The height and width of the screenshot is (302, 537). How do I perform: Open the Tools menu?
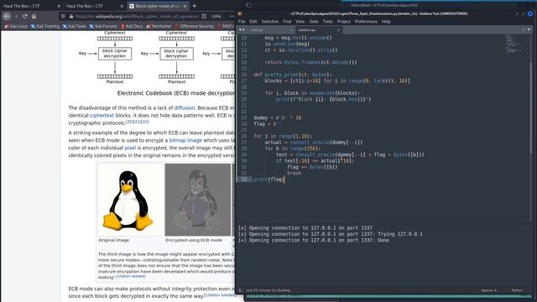pyautogui.click(x=327, y=22)
